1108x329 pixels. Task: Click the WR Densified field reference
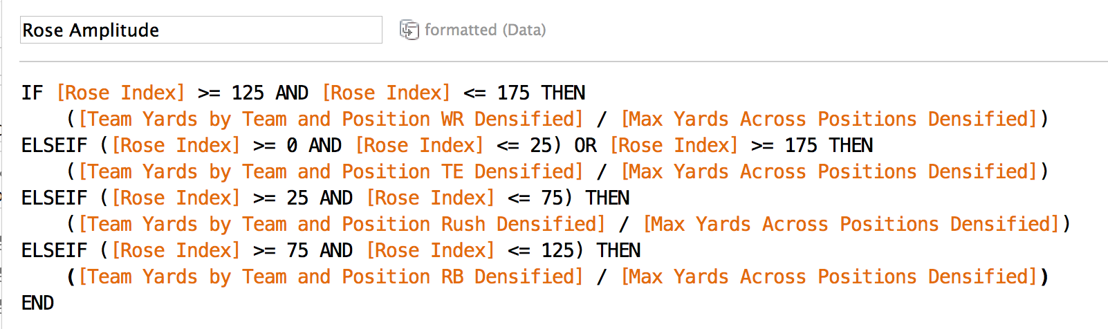click(331, 119)
